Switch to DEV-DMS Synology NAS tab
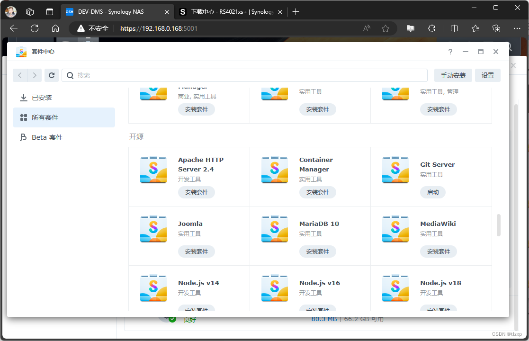The height and width of the screenshot is (341, 529). point(117,12)
